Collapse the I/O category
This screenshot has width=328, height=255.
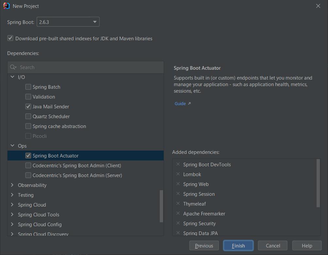point(12,77)
